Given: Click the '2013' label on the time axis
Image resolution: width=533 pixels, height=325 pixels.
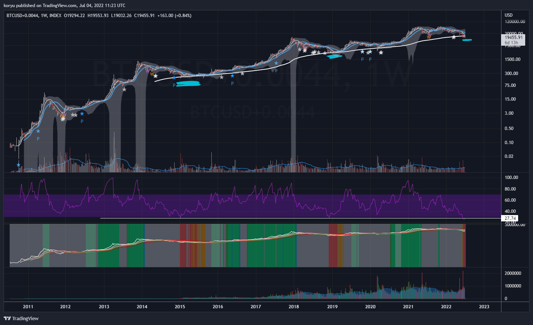Looking at the screenshot, I should click(104, 307).
